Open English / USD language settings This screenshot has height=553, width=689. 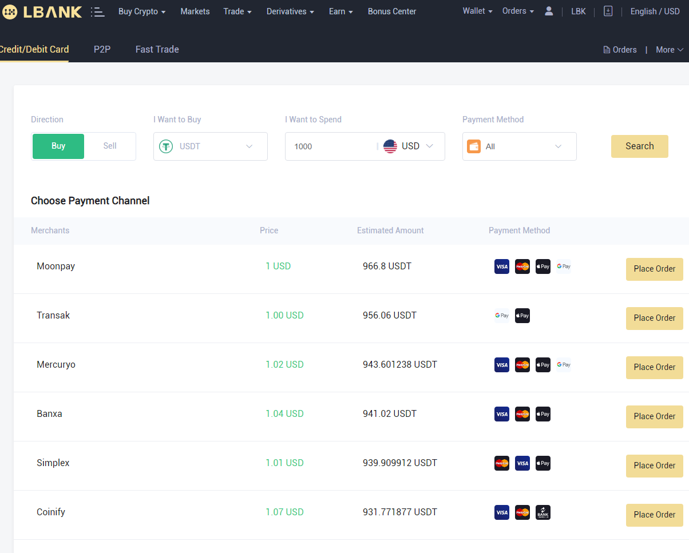click(x=655, y=11)
